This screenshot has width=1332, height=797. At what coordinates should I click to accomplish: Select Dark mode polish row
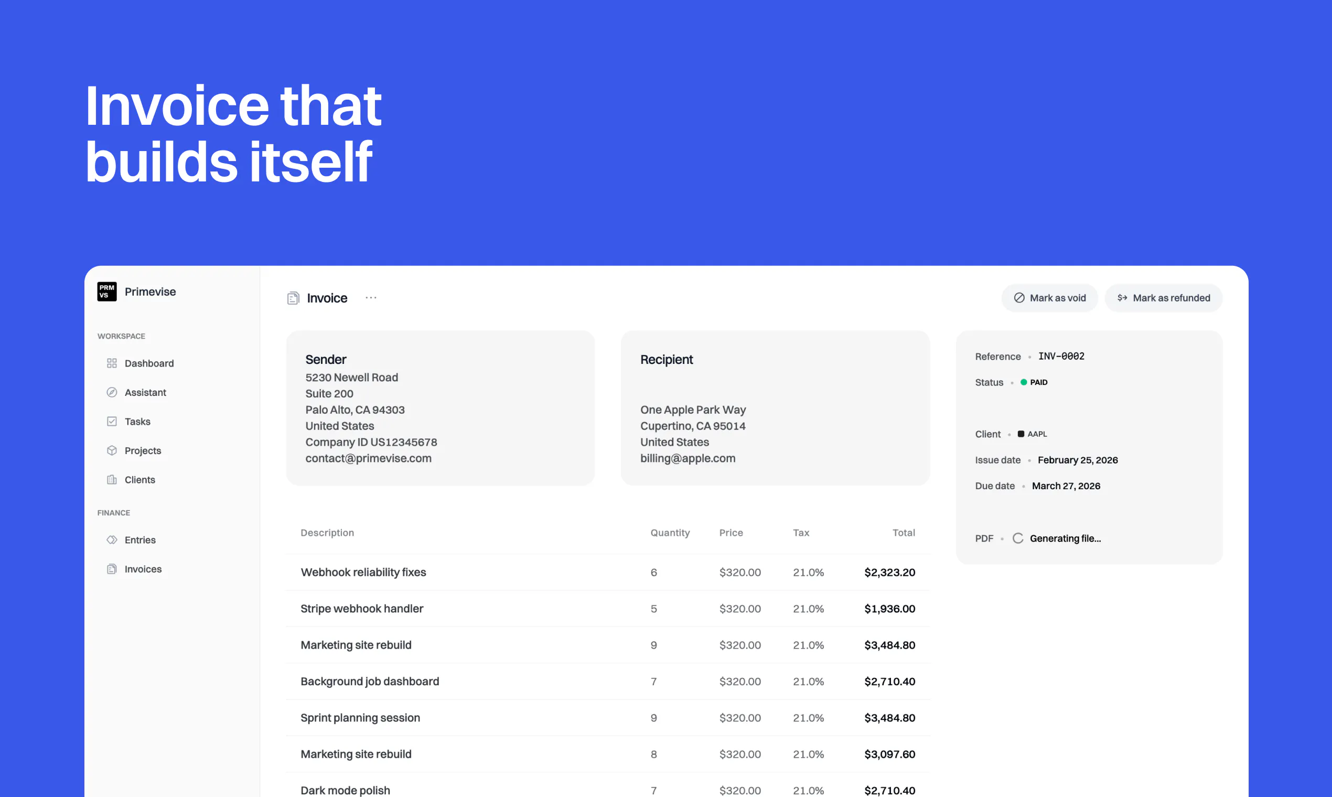[607, 785]
